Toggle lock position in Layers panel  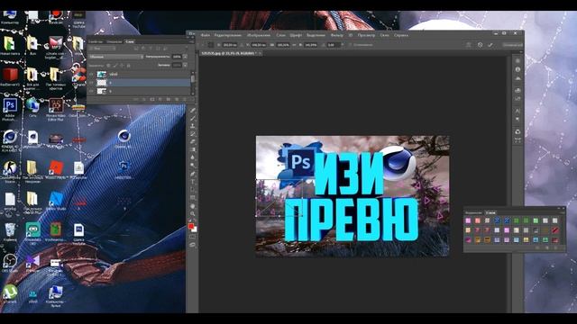(122, 66)
